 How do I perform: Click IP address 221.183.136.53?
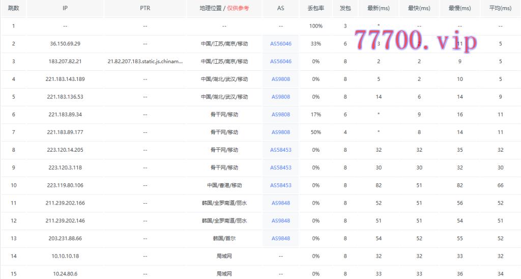point(65,97)
